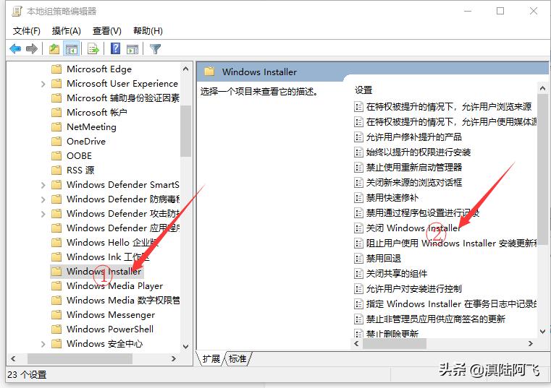Viewport: 551px width, 388px height.
Task: Select 允许用户对安装进行控制 setting
Action: pyautogui.click(x=414, y=289)
